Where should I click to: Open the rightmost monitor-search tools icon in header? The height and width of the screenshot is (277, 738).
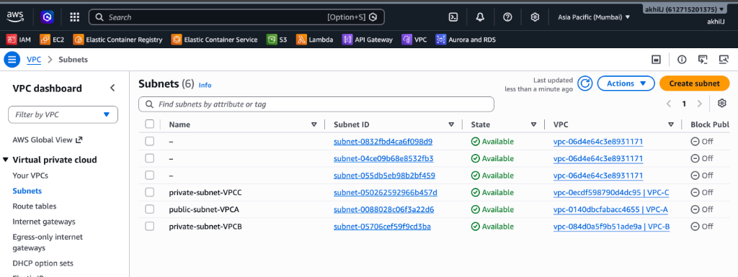point(724,60)
